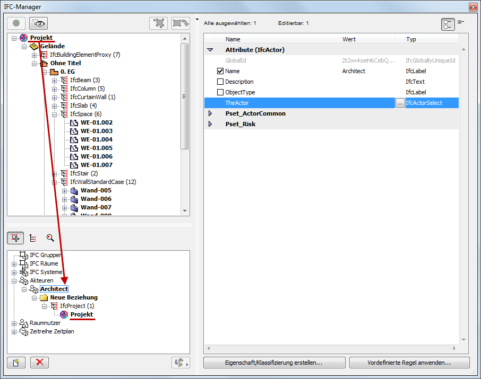This screenshot has height=379, width=481.
Task: Click the select elements in model icon
Action: 159,23
